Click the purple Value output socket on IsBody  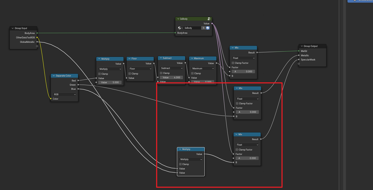coord(212,24)
